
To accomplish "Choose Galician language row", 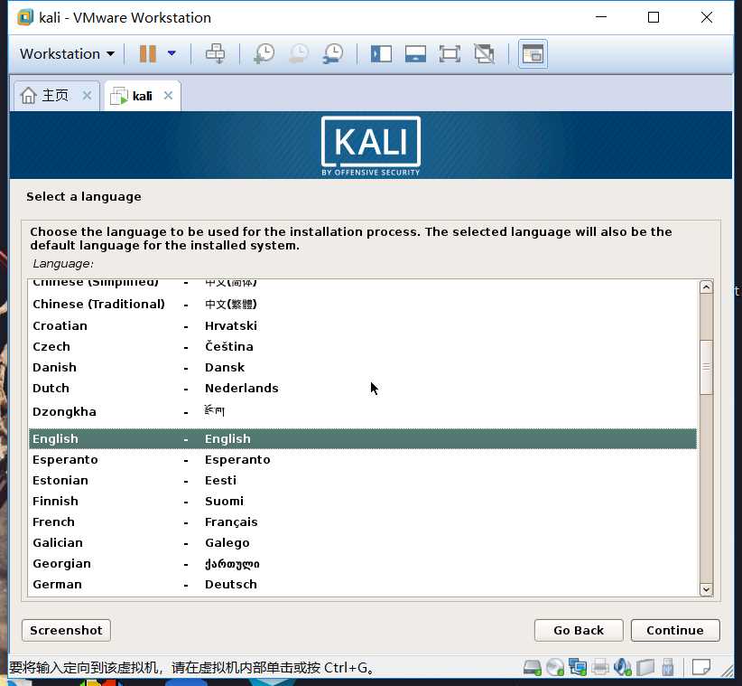I will pyautogui.click(x=363, y=543).
